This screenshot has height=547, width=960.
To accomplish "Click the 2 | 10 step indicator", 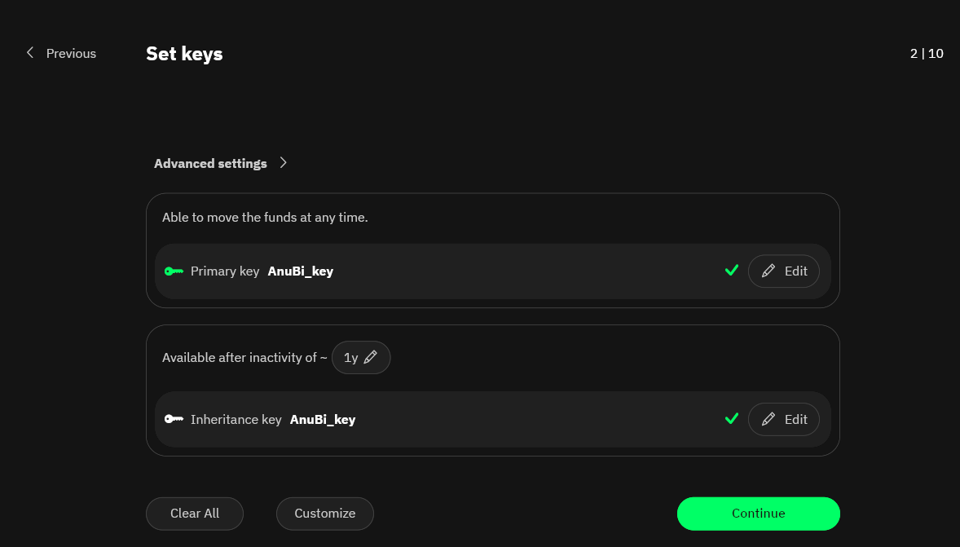I will pos(927,54).
